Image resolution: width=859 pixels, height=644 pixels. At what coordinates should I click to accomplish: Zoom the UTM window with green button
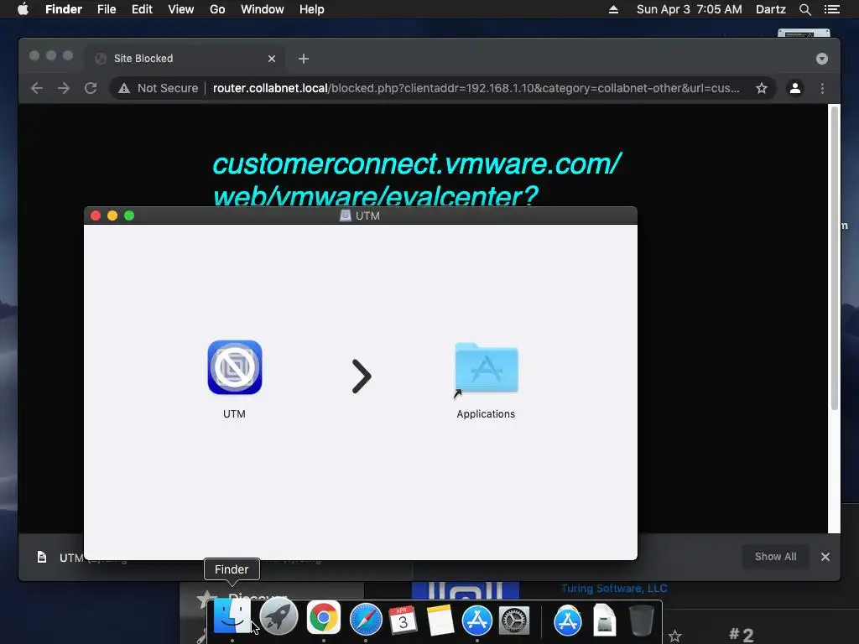129,216
